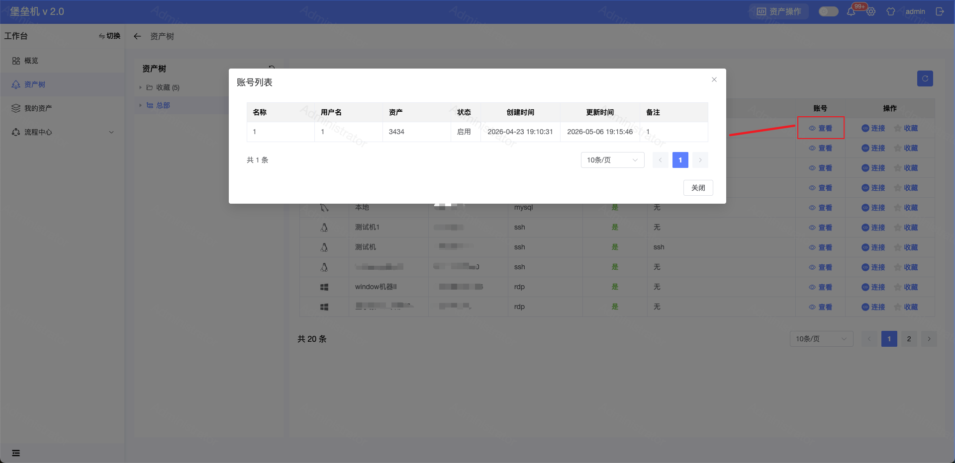Open the 流程中心 menu item

coord(62,132)
